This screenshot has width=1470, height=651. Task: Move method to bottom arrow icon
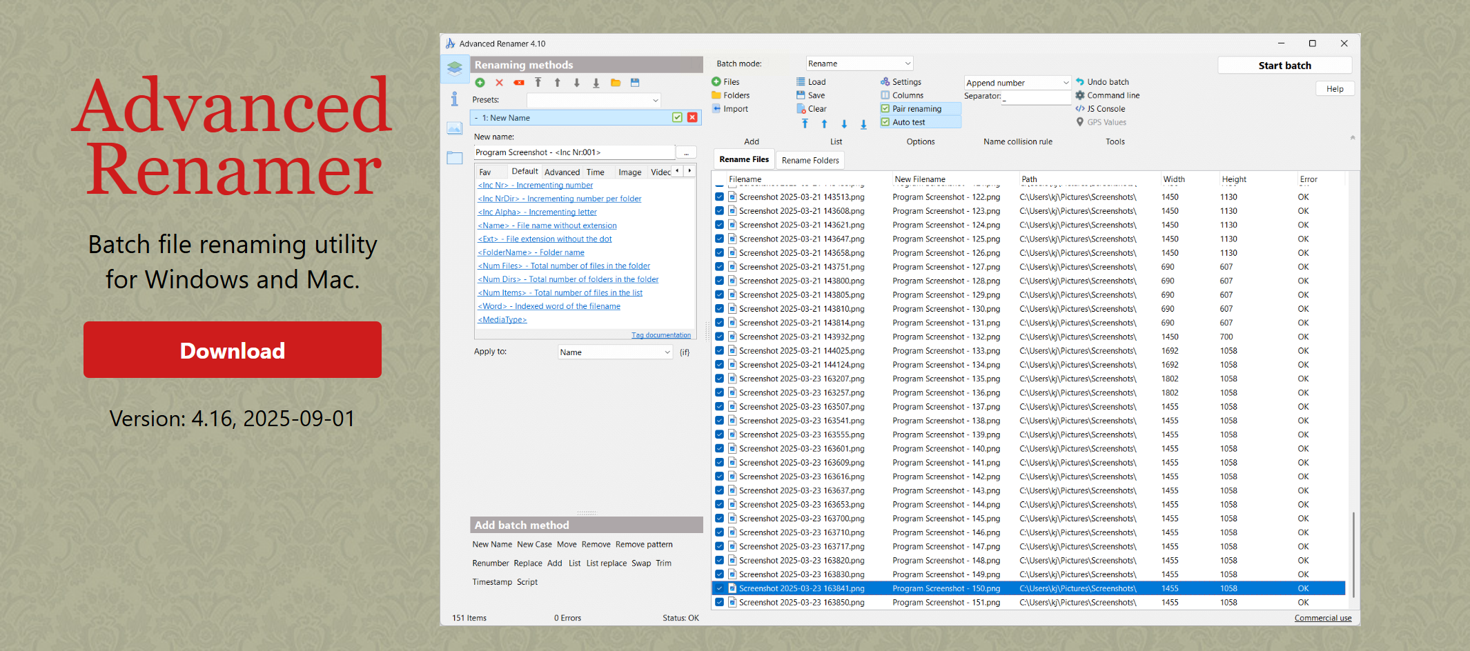[x=596, y=83]
